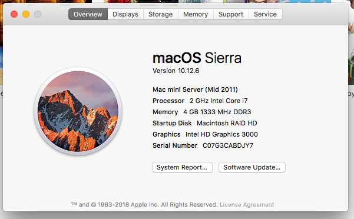Viewport: 354px width, 219px height.
Task: Click the Serial Number label
Action: click(175, 145)
